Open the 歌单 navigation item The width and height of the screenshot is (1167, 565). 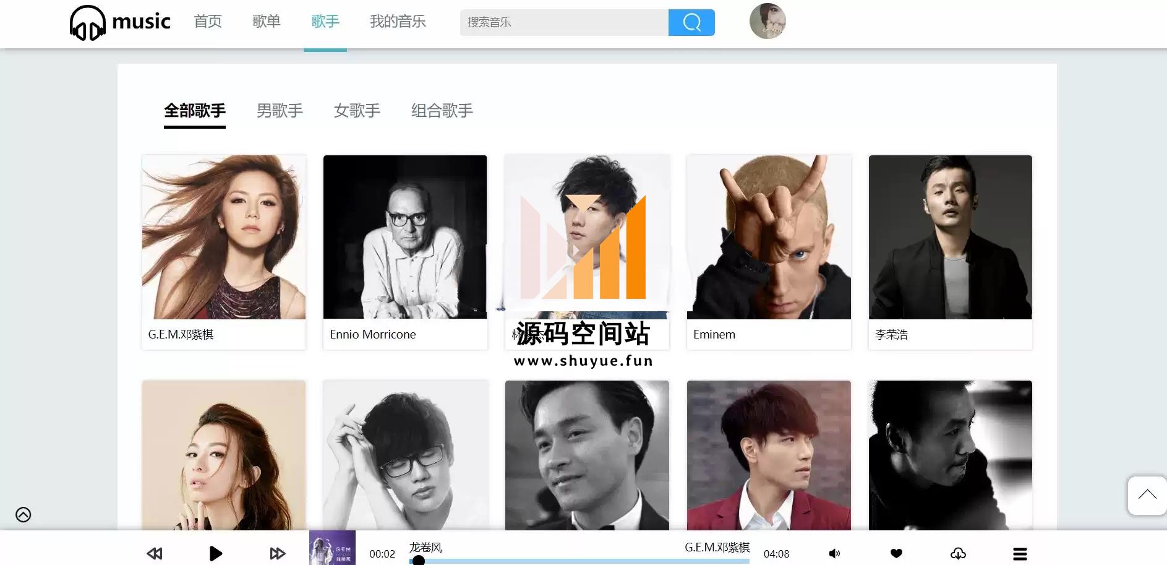tap(267, 22)
